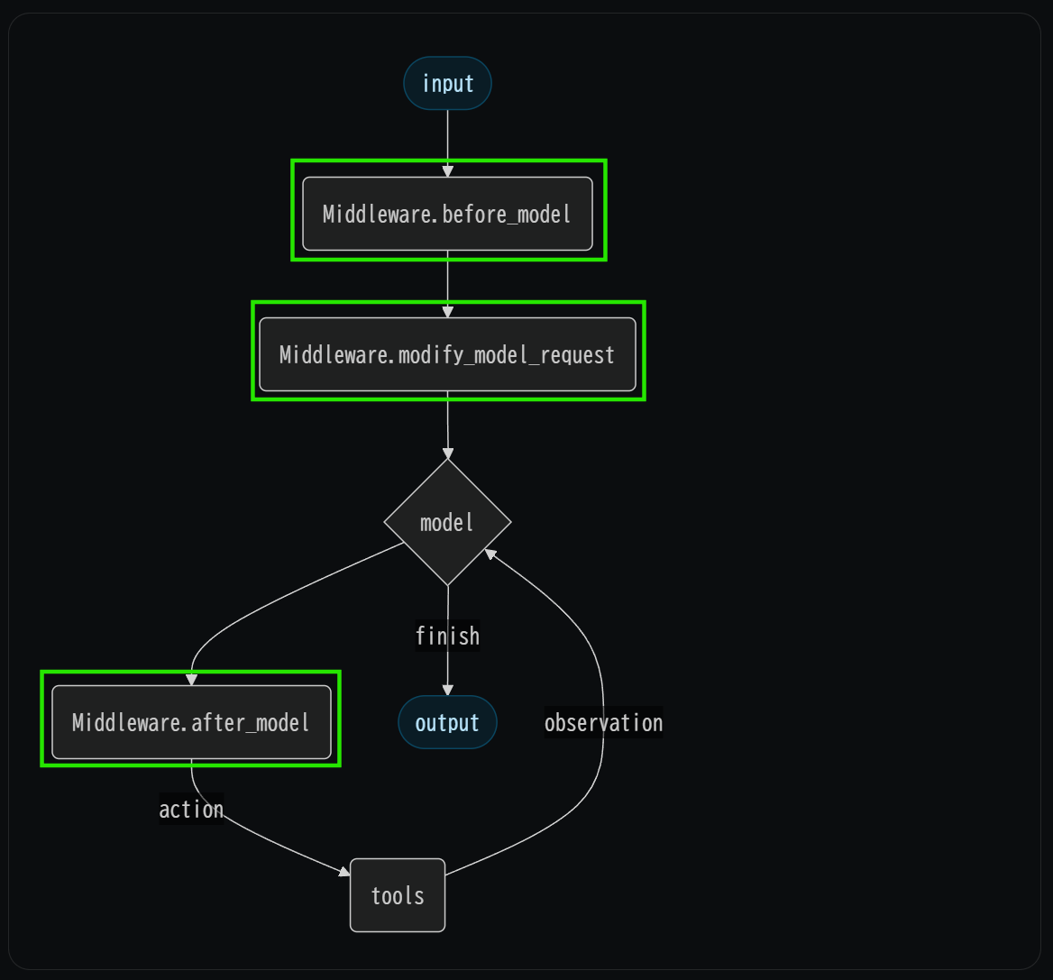This screenshot has height=980, width=1053.
Task: Click the Middleware.modify_model_request node
Action: (448, 353)
